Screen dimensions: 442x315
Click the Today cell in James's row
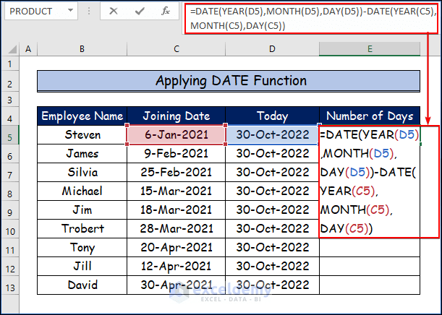(272, 154)
